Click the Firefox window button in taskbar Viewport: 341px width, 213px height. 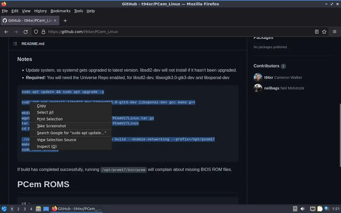click(77, 209)
